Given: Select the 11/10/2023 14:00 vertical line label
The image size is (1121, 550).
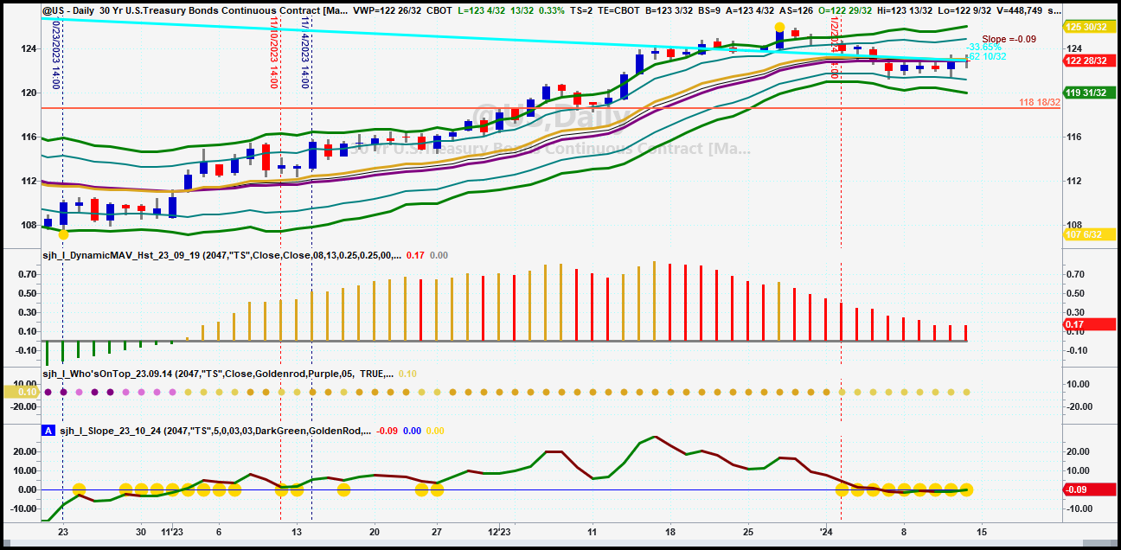Looking at the screenshot, I should 273,51.
